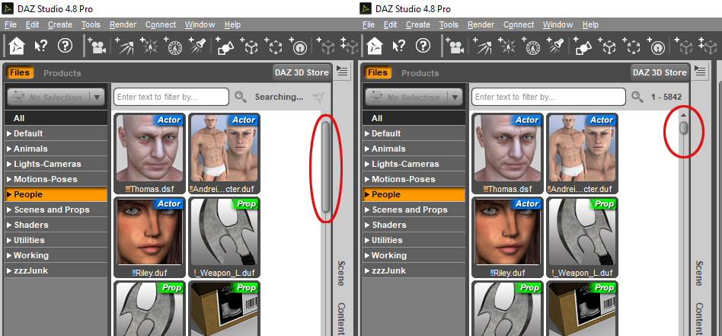
Task: Switch to Products tab in right window
Action: [x=420, y=73]
